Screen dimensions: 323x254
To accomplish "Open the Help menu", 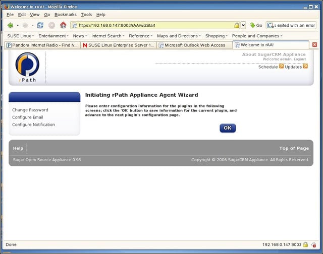I will [101, 15].
